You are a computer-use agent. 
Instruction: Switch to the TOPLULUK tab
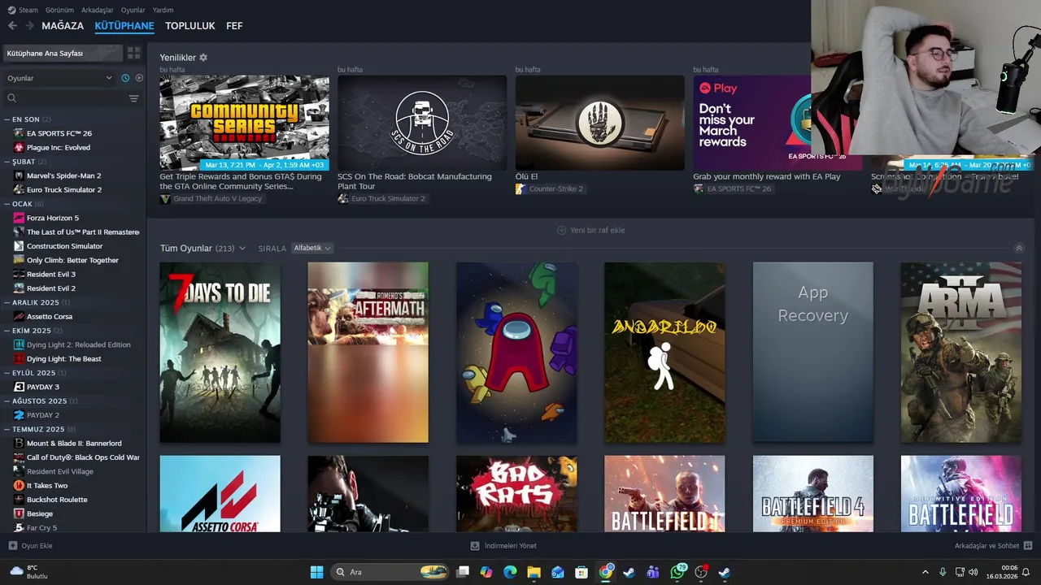tap(190, 26)
